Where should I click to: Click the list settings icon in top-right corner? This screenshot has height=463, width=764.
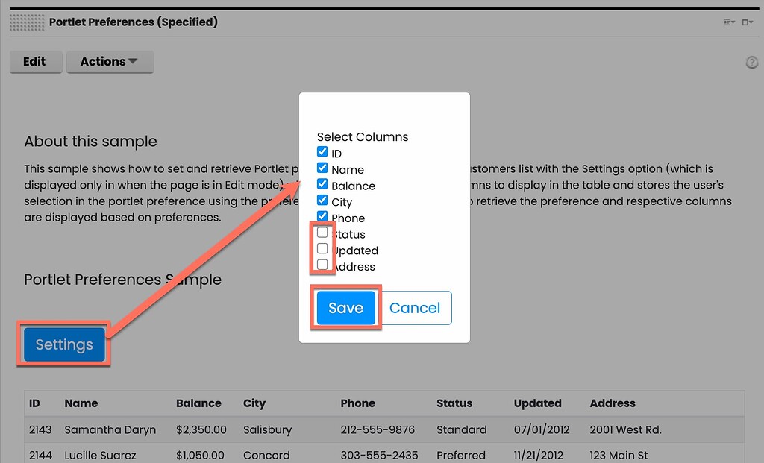coord(727,22)
